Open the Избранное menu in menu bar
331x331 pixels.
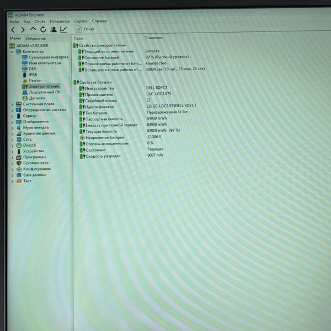point(60,22)
